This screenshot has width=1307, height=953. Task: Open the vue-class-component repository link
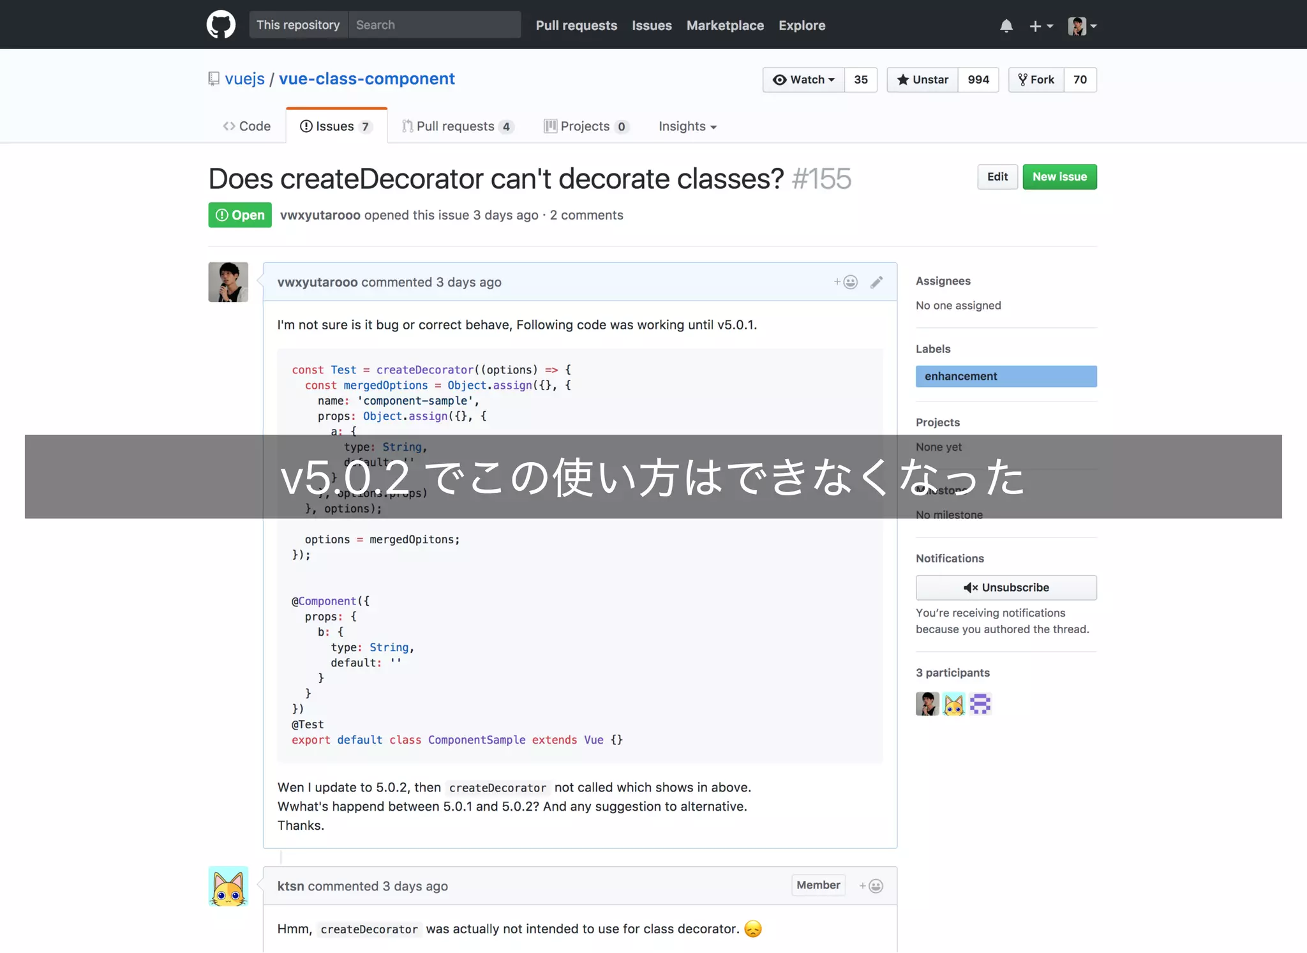point(367,79)
